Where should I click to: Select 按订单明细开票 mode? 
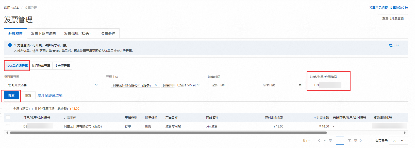pos(17,66)
